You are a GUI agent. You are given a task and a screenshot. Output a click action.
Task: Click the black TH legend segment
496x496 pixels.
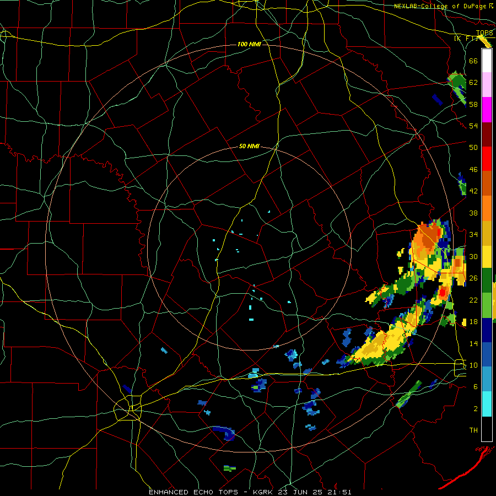pyautogui.click(x=487, y=429)
